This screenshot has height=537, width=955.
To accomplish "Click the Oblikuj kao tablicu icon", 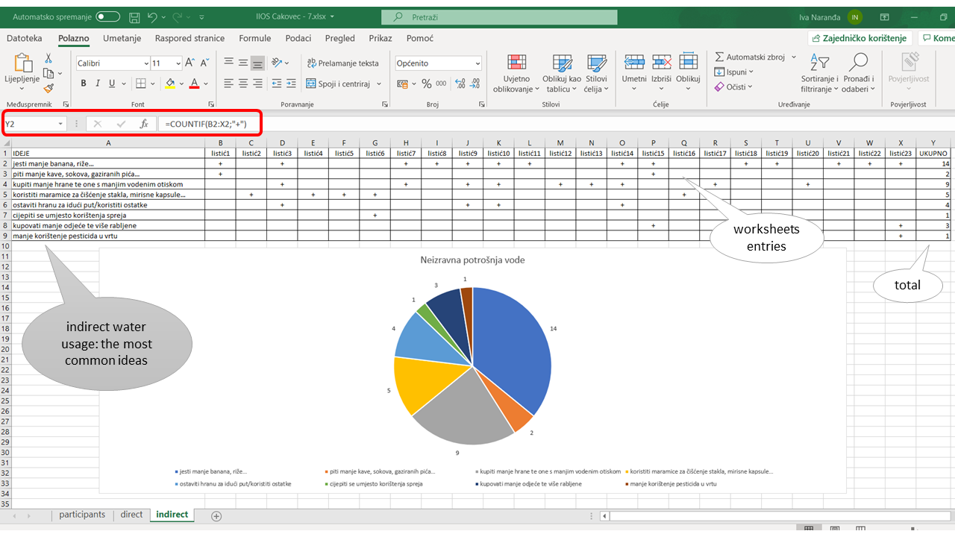I will (562, 63).
